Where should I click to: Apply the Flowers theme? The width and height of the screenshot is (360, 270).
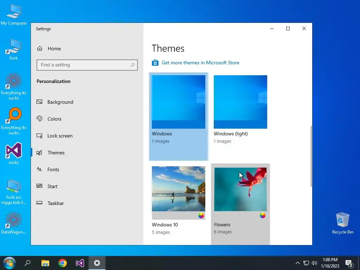point(240,189)
